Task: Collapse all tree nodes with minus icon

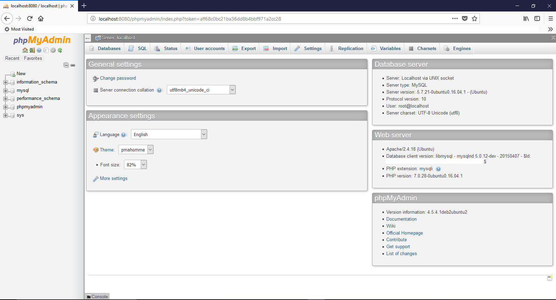Action: [66, 65]
